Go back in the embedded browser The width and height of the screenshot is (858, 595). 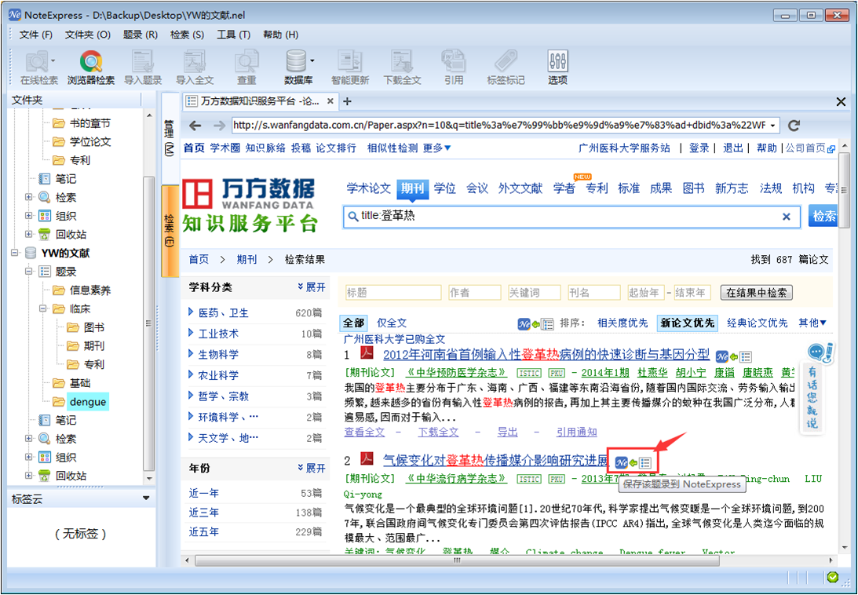point(195,126)
